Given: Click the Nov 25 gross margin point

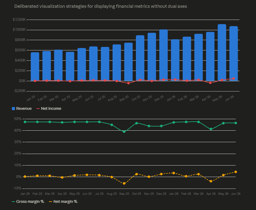Looking at the screenshot, I should pos(149,126).
